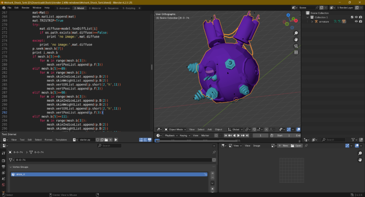This screenshot has height=197, width=365.
Task: Uncheck Collection 1 exclude checkbox
Action: coord(352,17)
